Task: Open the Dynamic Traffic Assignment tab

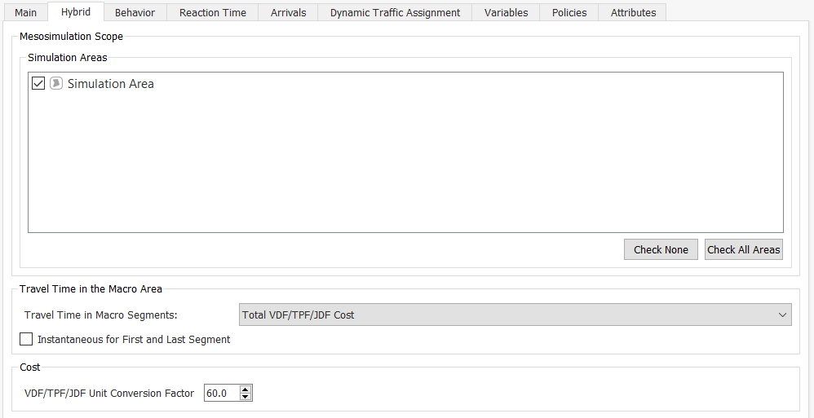Action: 395,12
